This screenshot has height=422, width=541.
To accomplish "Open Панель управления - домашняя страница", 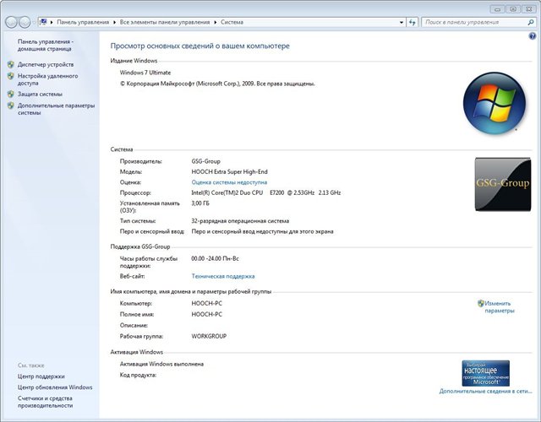I will [x=46, y=45].
